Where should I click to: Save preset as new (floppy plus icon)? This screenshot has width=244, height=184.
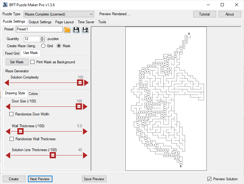click(x=85, y=29)
